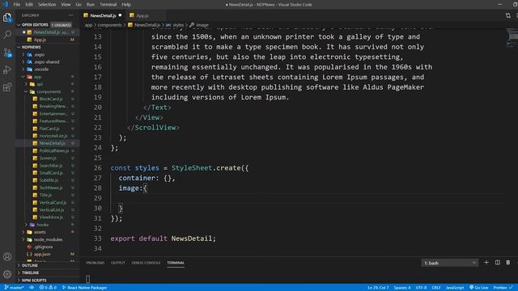The image size is (518, 291).
Task: Open VerticalList.js in the file tree
Action: click(x=52, y=210)
